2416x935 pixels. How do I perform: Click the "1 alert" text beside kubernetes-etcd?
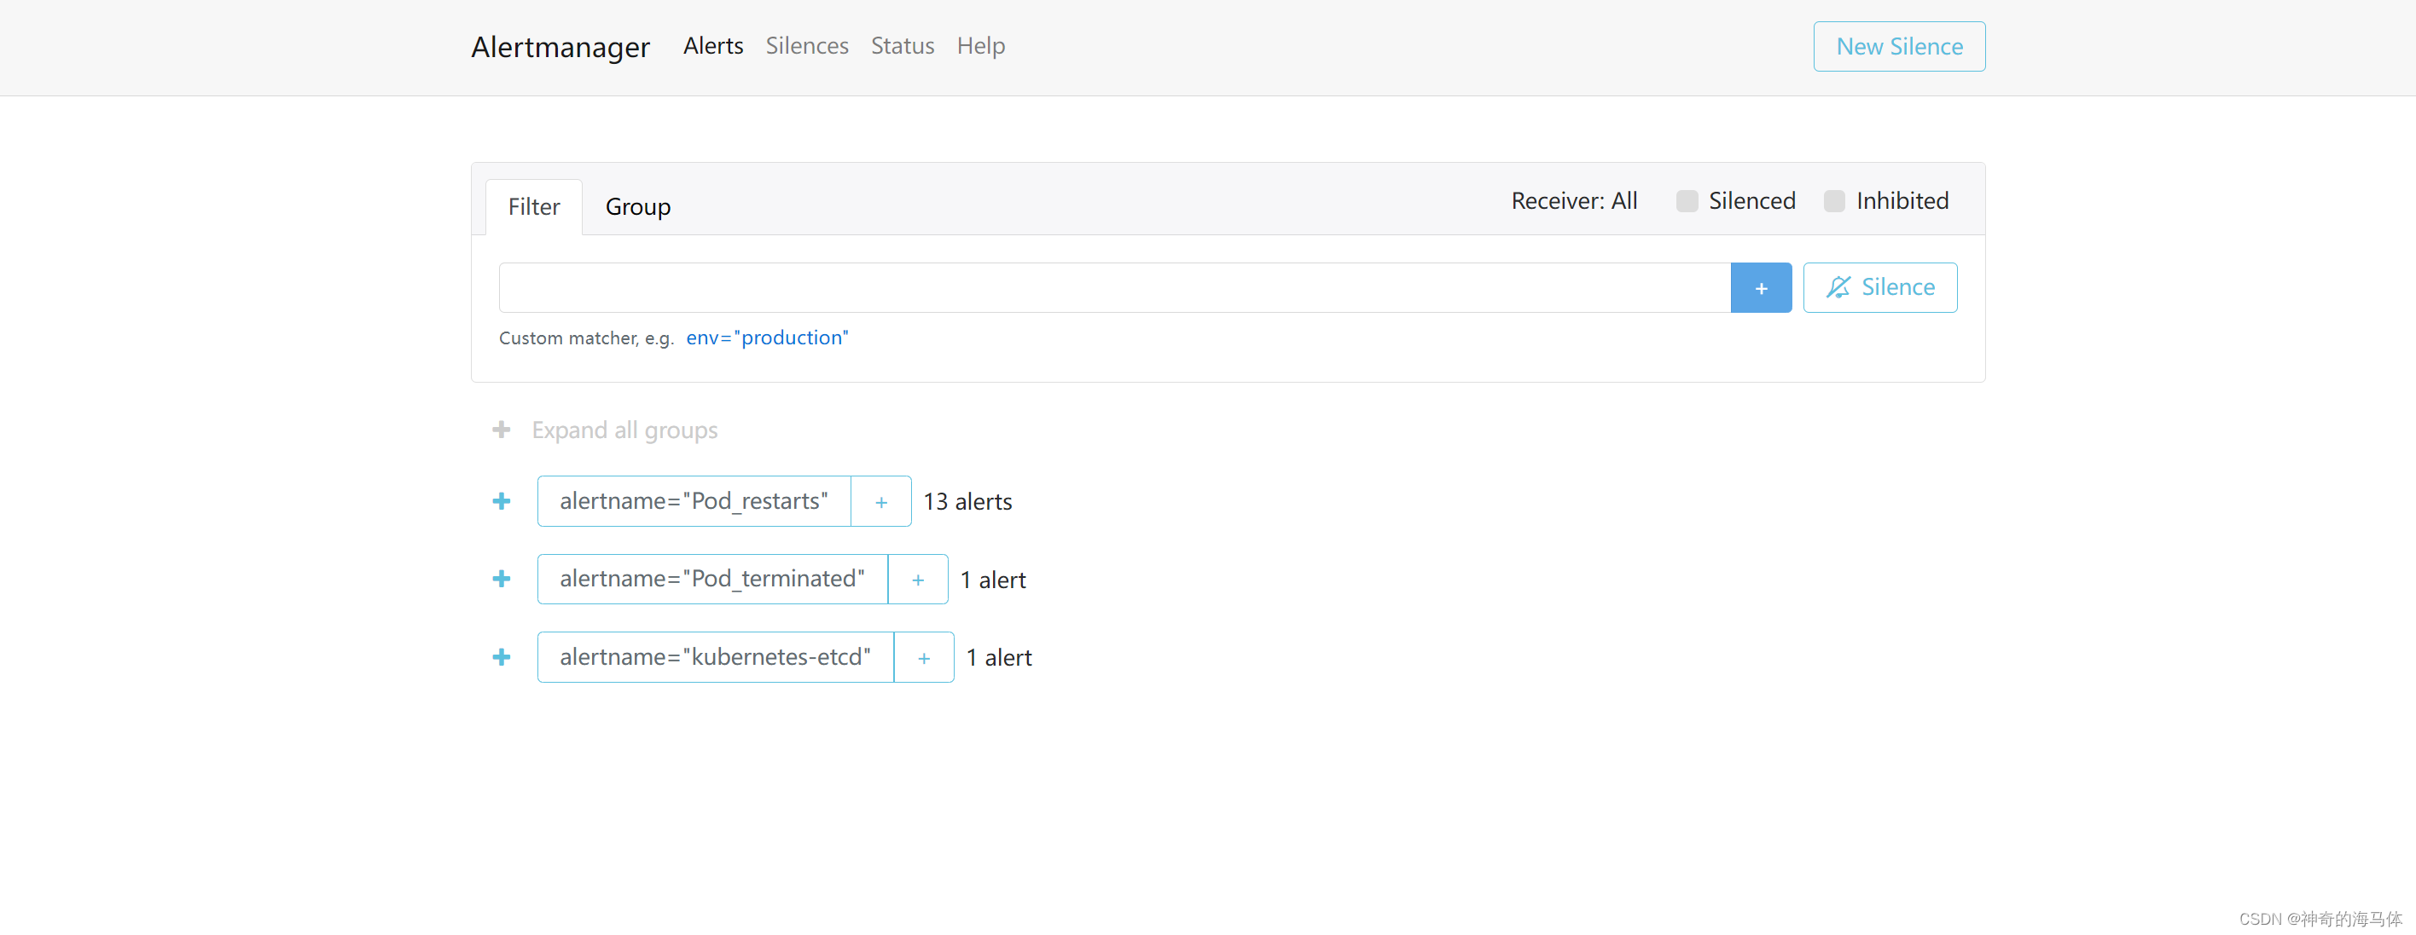pos(999,658)
